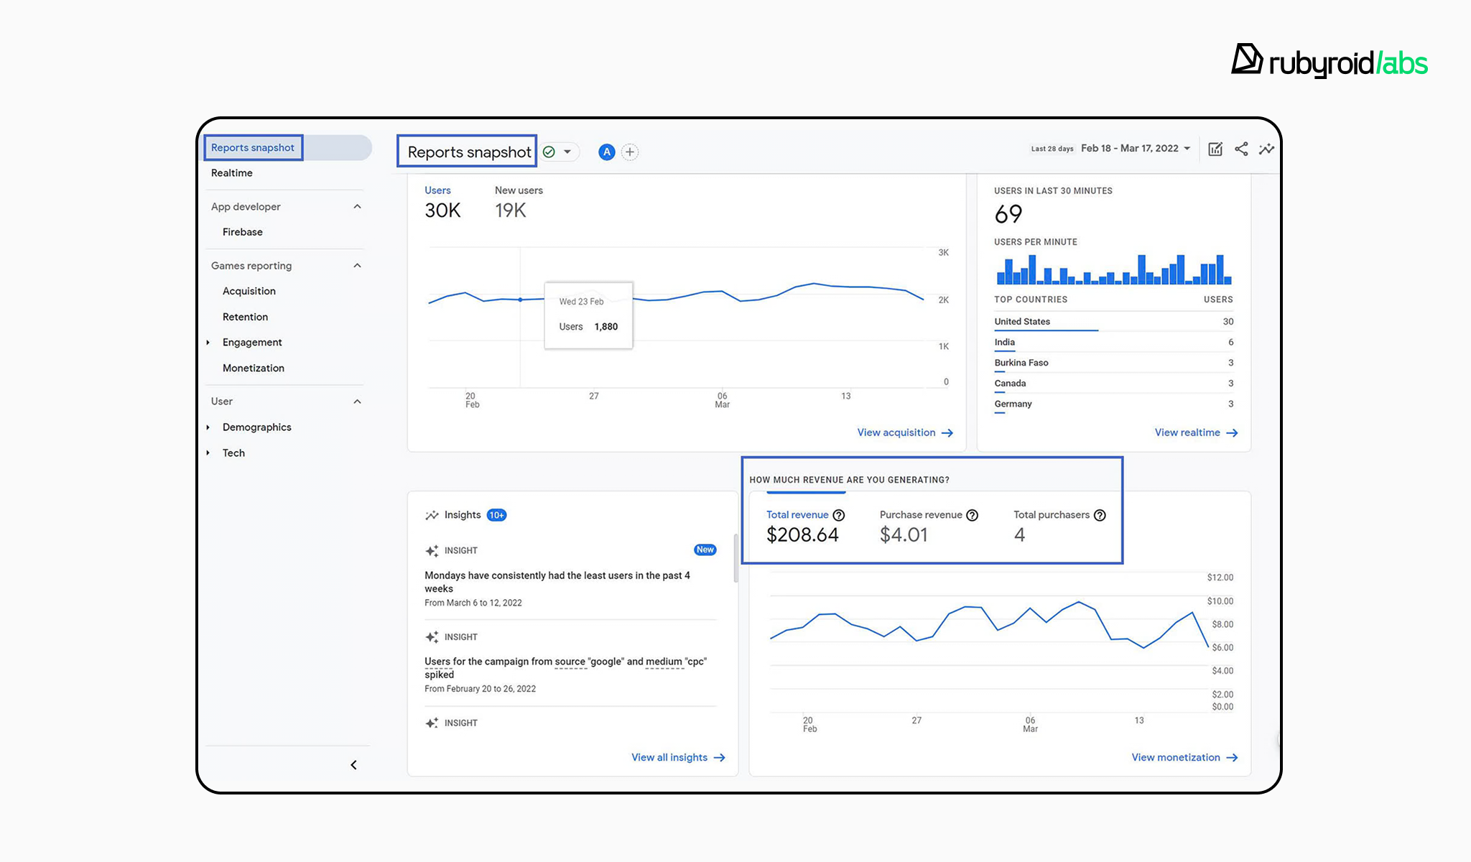Screen dimensions: 1471x862
Task: Click the customize report pencil-chart icon
Action: [1215, 149]
